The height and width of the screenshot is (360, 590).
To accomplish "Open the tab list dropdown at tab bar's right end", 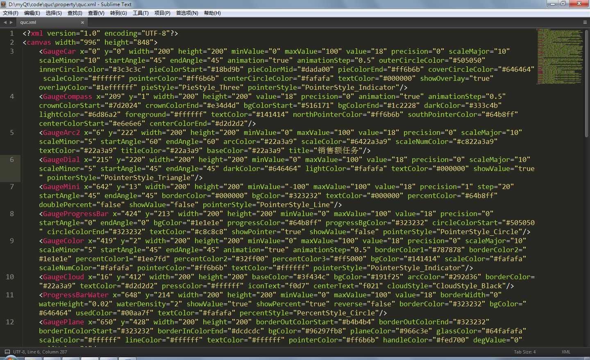I will (x=585, y=22).
